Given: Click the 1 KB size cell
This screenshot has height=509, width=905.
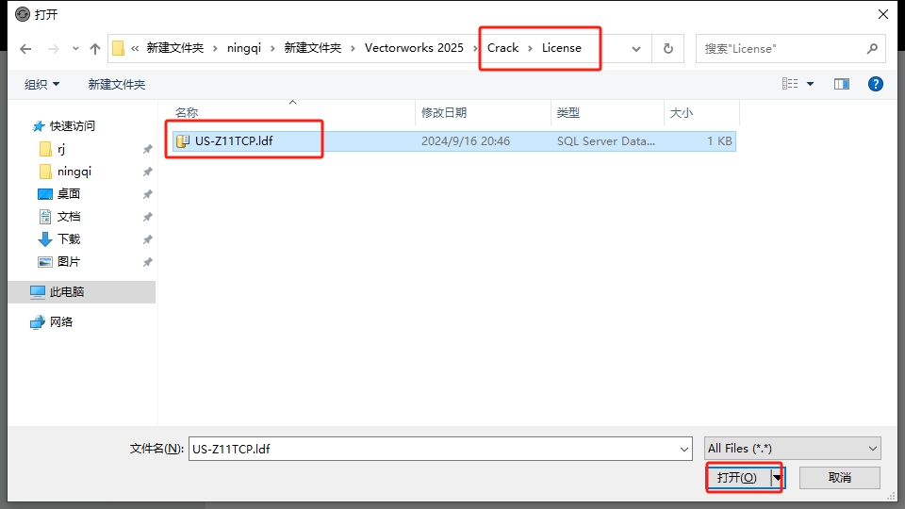Looking at the screenshot, I should click(x=719, y=141).
